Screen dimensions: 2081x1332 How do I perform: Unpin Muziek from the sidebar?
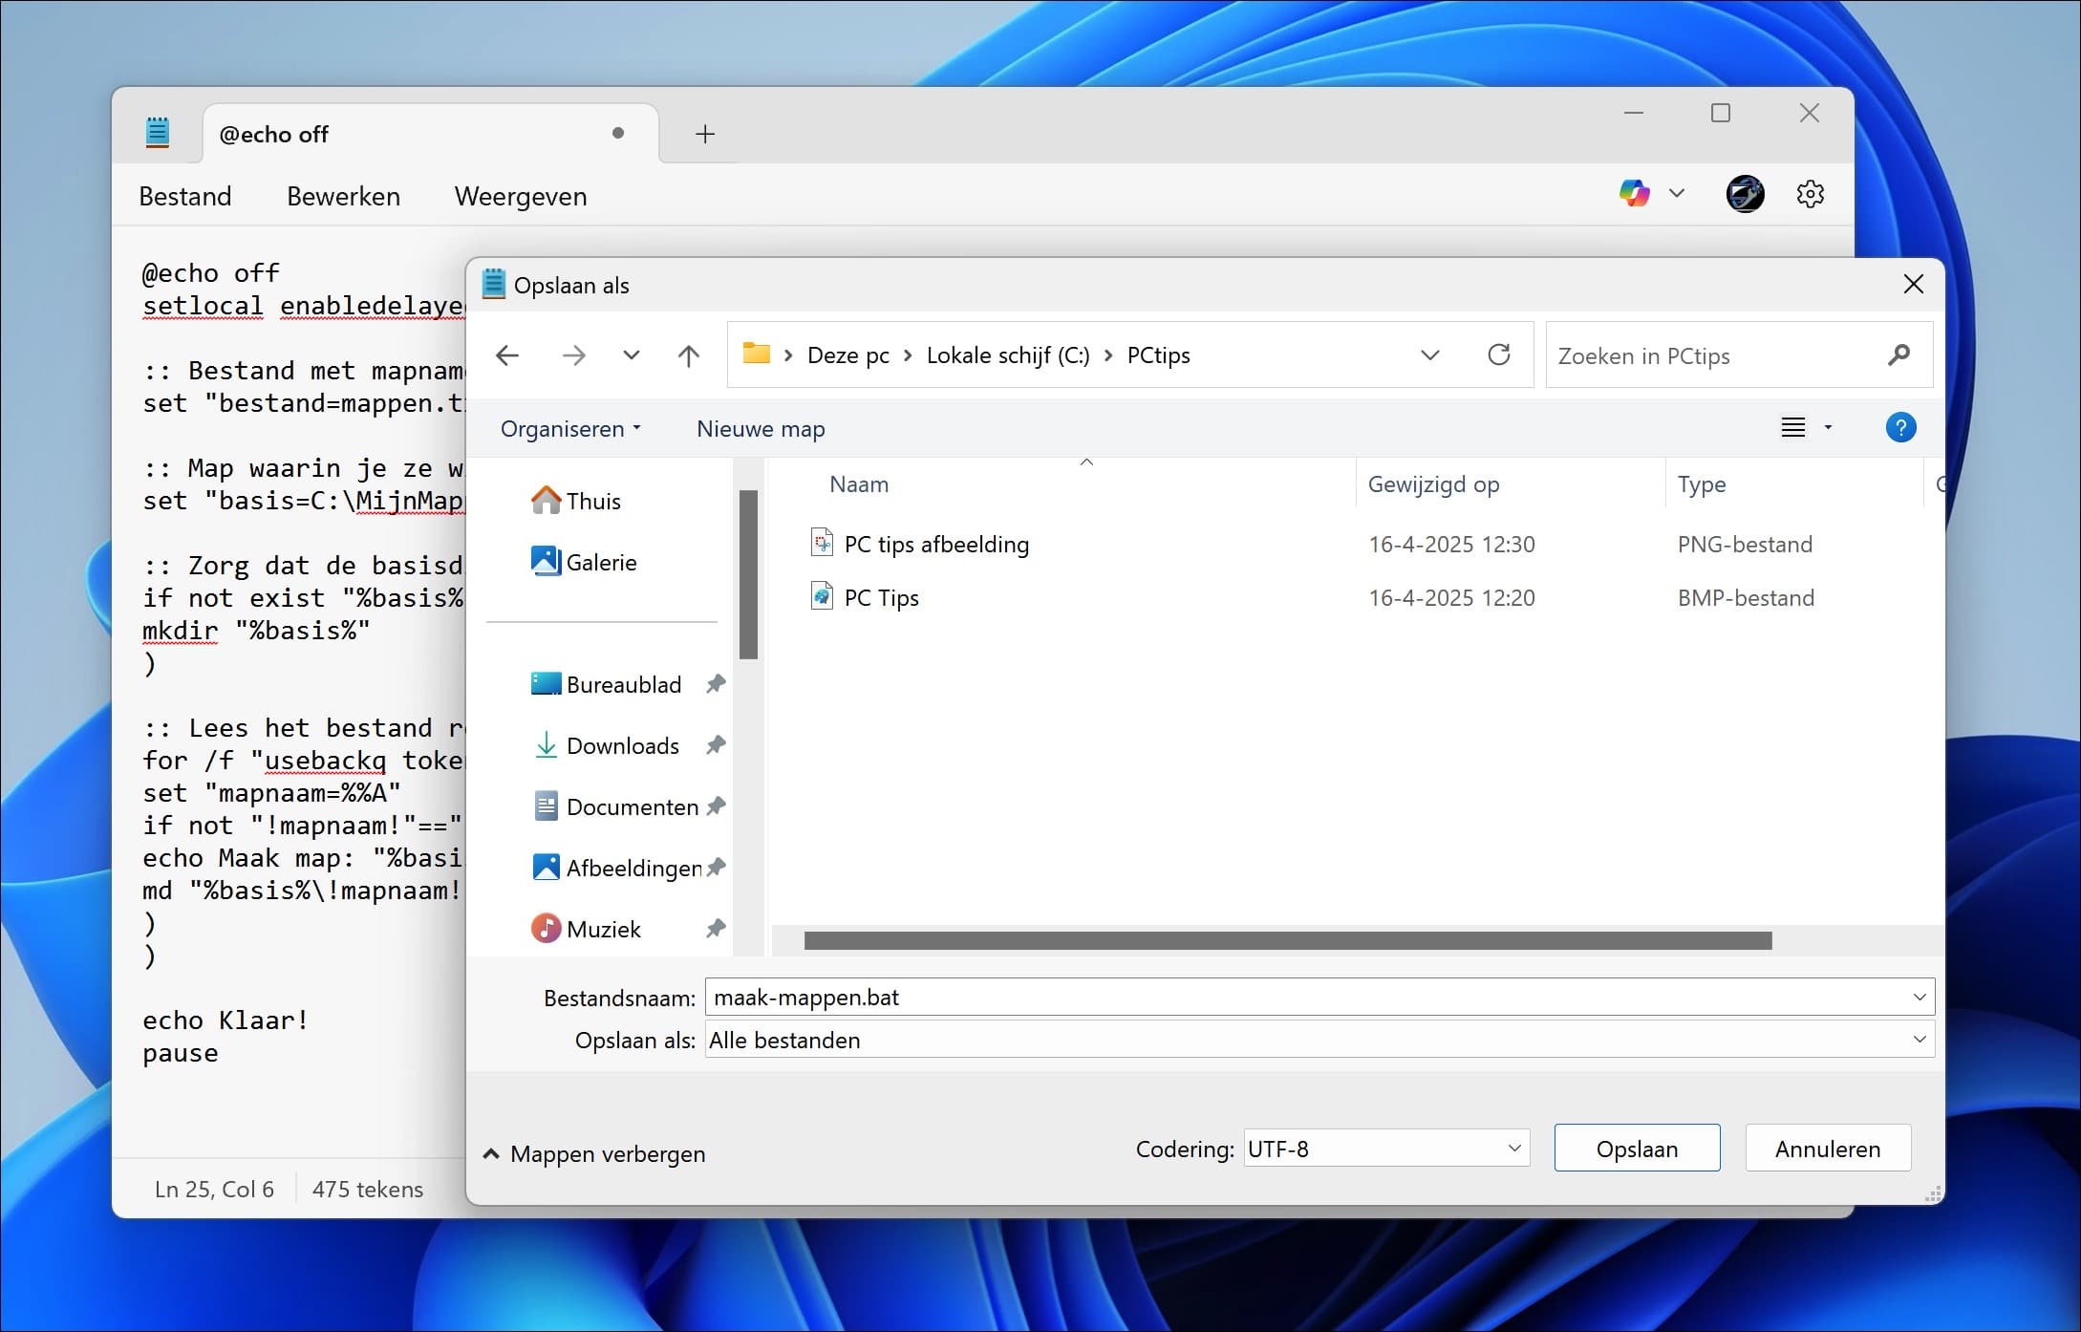715,928
